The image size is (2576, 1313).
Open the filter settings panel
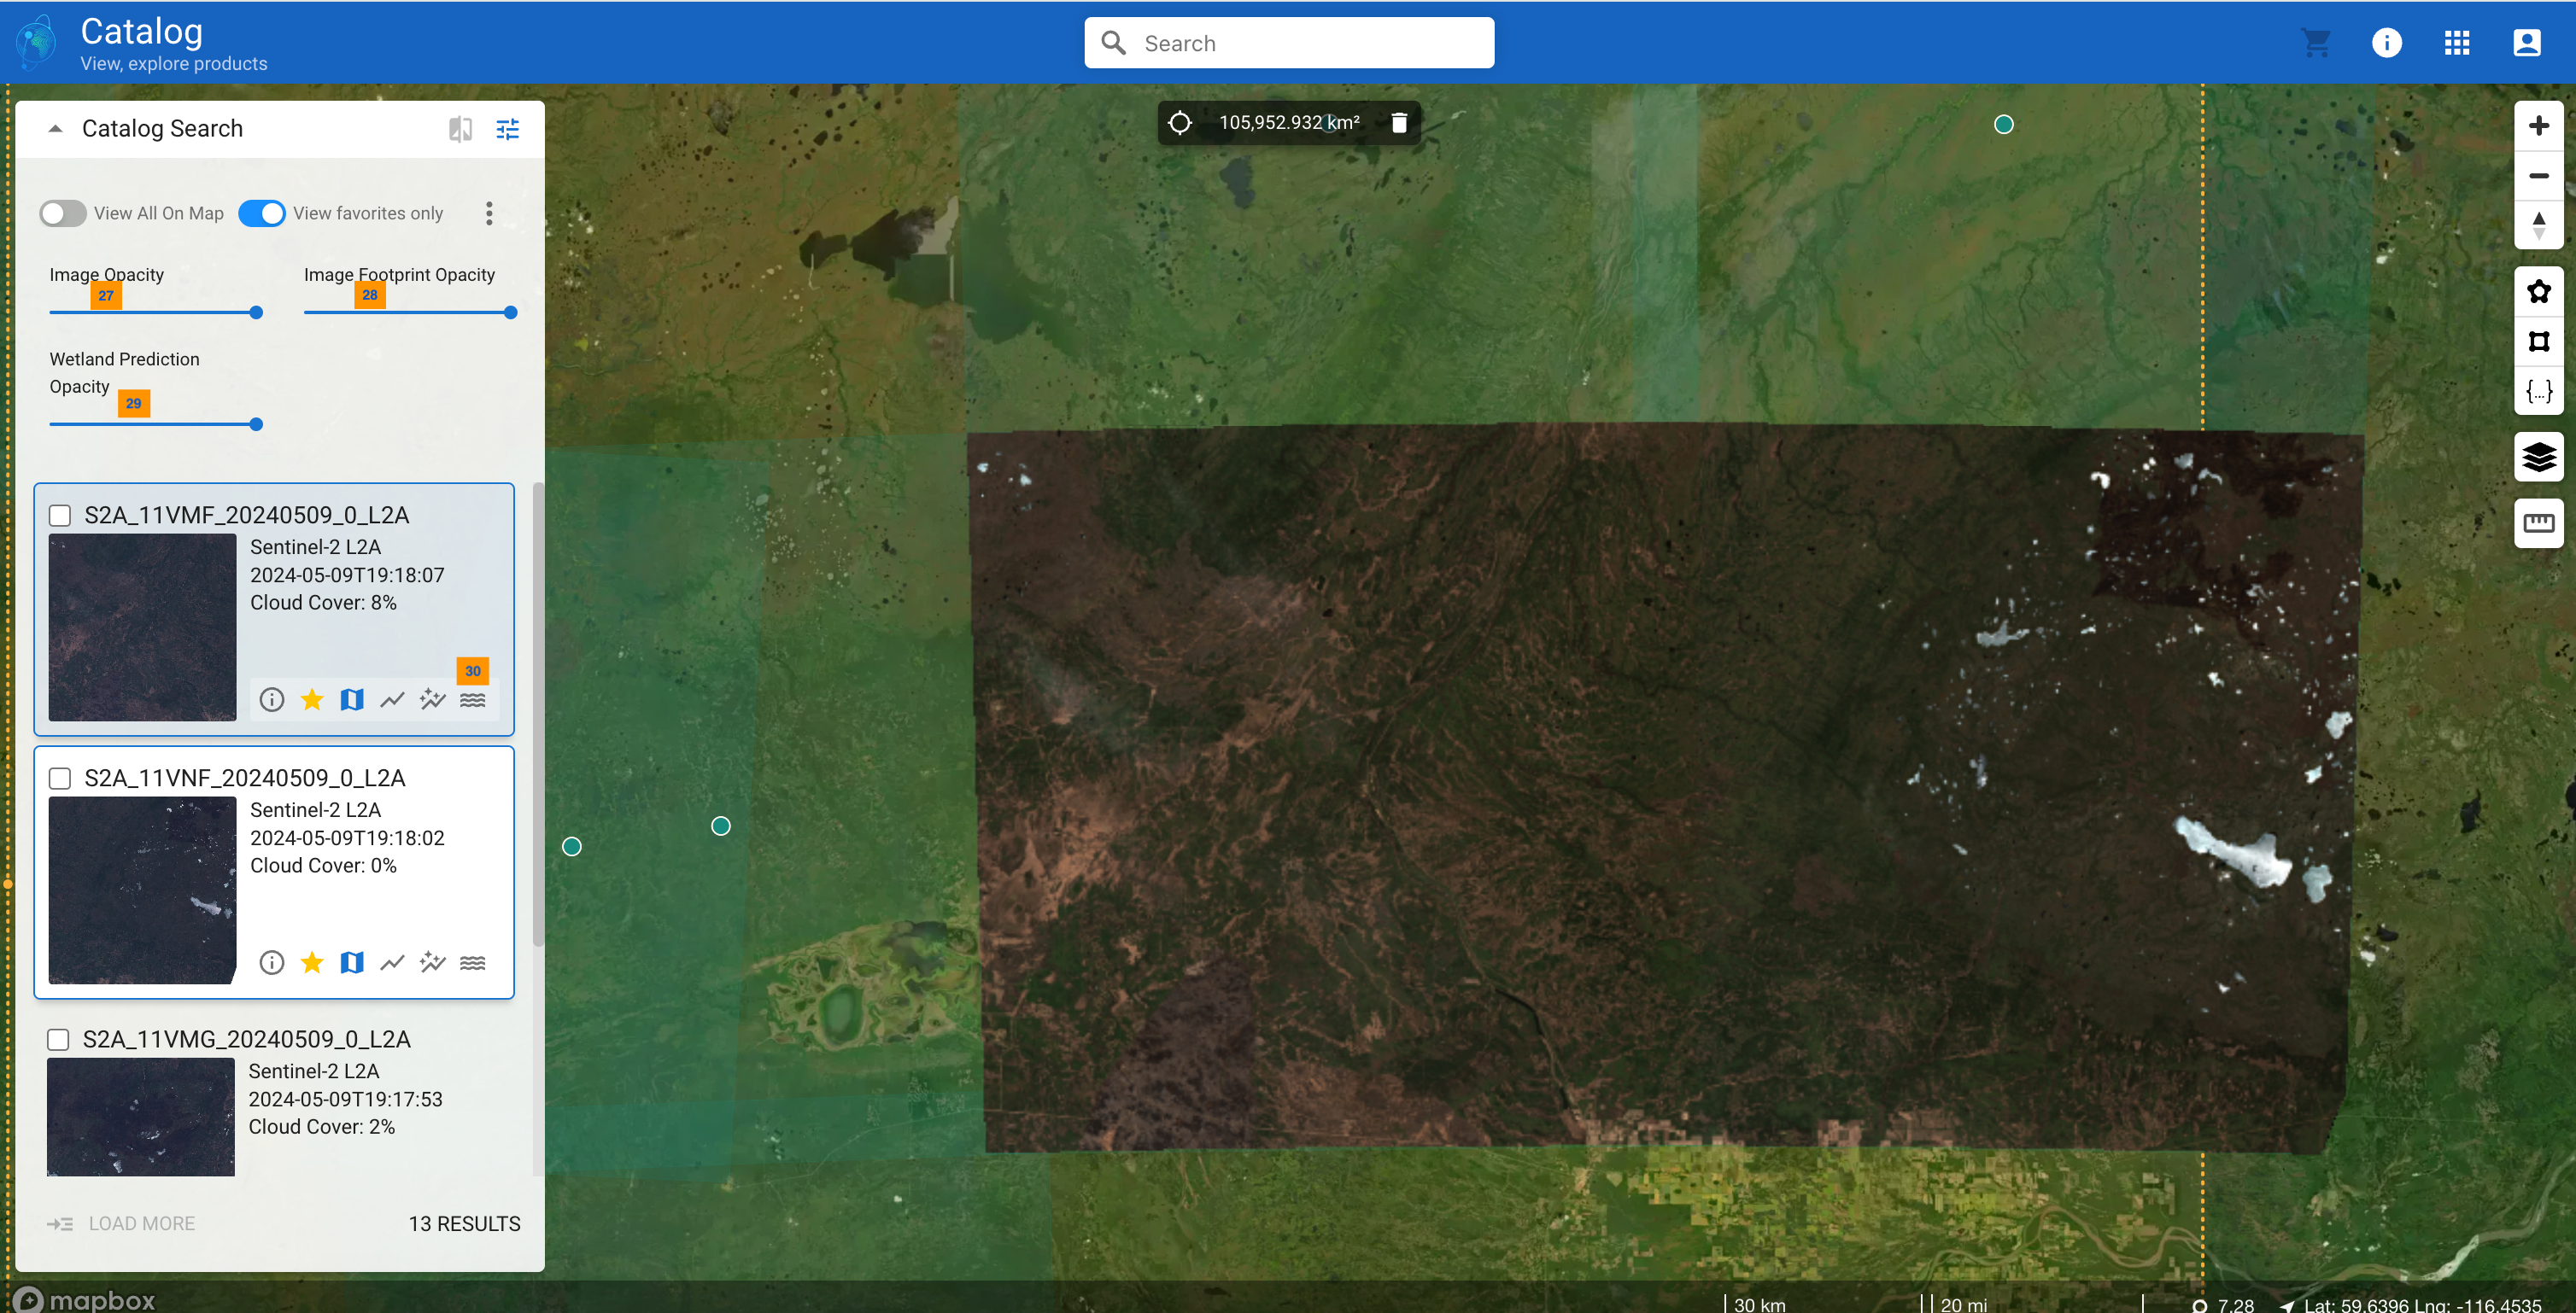[x=507, y=129]
